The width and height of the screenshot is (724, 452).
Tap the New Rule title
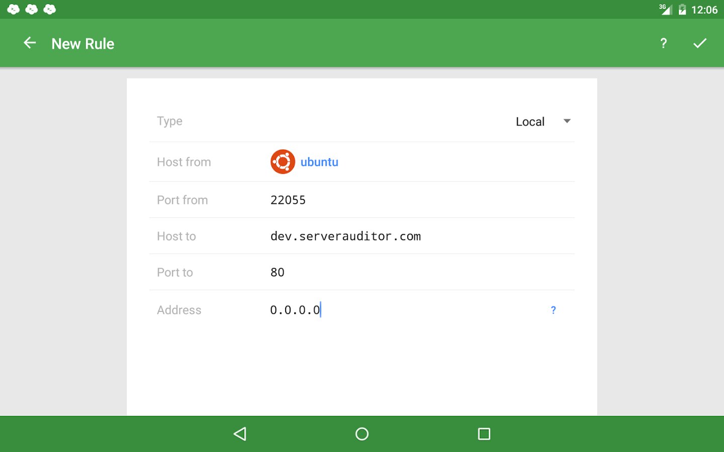coord(83,44)
